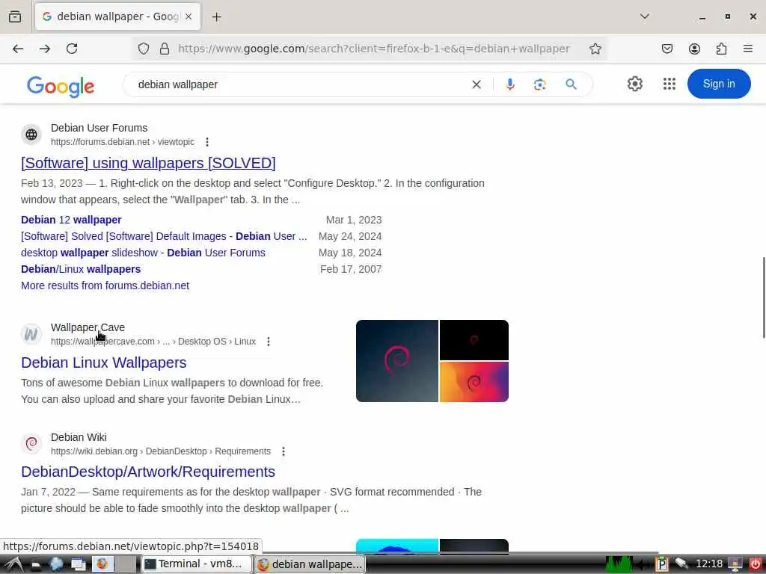Screen dimensions: 766x574
Task: Open '[Software] using wallpapers [SOLVED]' result
Action: 148,163
